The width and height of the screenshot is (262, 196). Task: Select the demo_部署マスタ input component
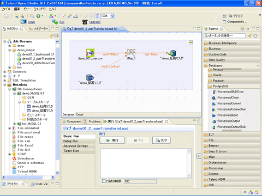pos(90,78)
